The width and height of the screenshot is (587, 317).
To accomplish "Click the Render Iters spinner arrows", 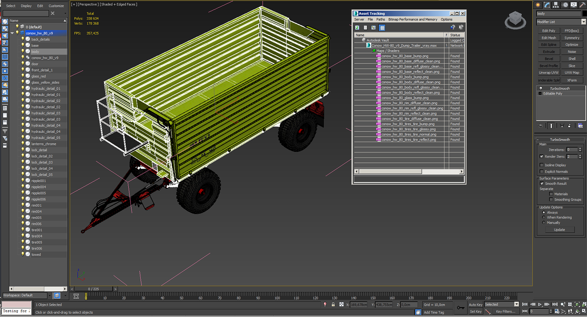I will [580, 157].
